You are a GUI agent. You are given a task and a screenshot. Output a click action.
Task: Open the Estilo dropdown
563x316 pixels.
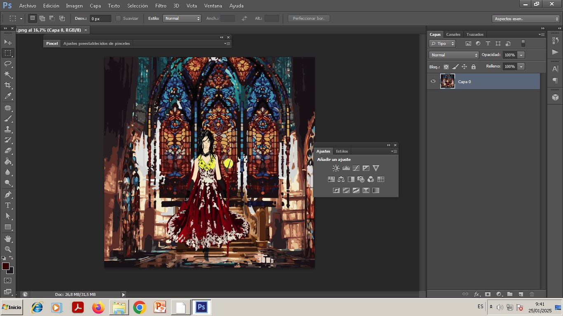[182, 19]
